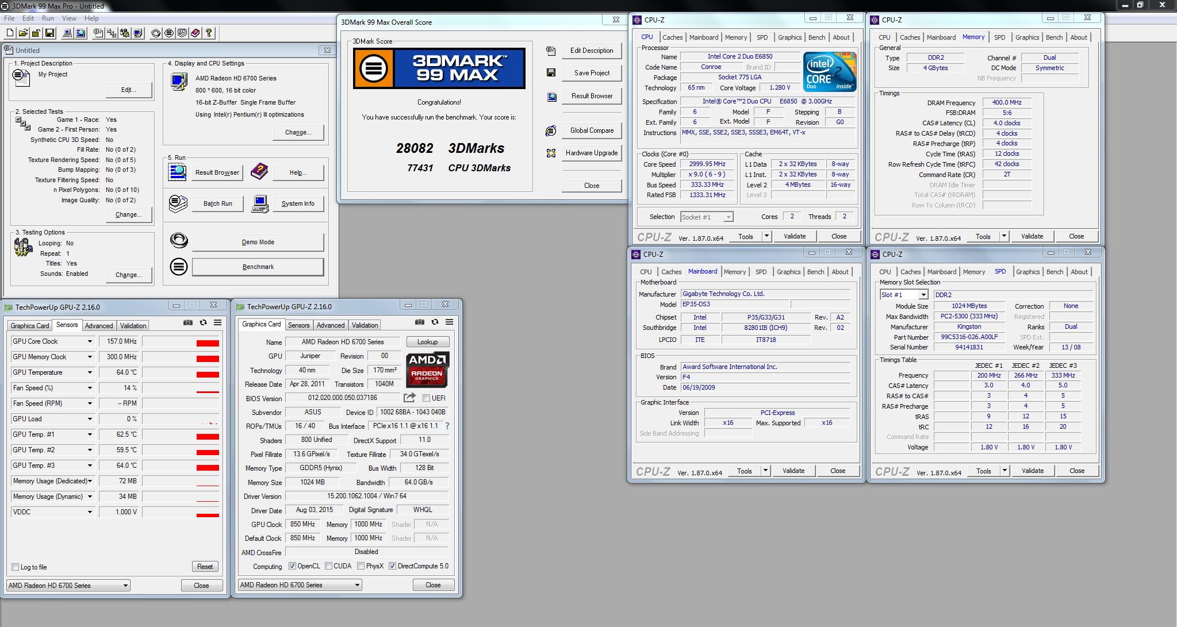Click the Demo Mode toolbar icon
This screenshot has width=1177, height=627.
156,33
